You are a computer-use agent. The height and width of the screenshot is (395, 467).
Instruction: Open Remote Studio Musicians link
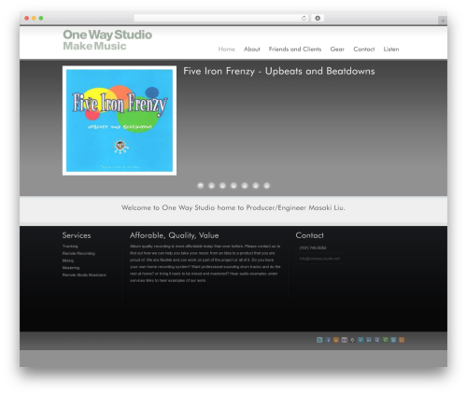84,275
